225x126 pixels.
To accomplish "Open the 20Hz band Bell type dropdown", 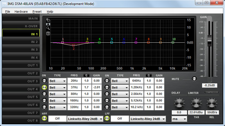I will (57, 81).
